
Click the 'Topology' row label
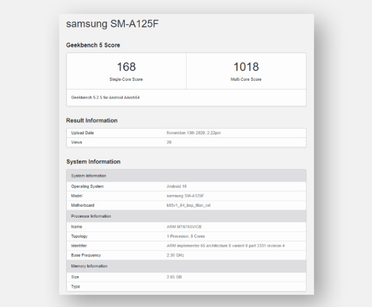[79, 236]
